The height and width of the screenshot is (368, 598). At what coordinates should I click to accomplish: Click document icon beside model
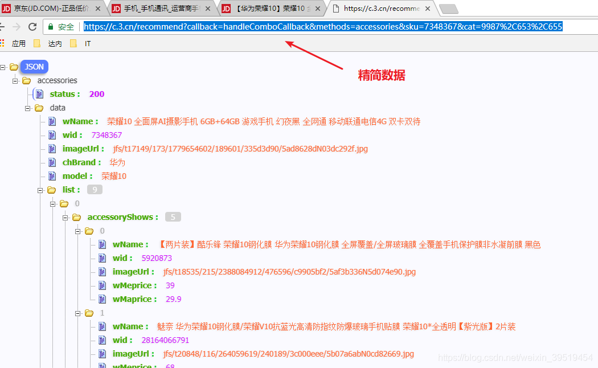click(x=52, y=176)
